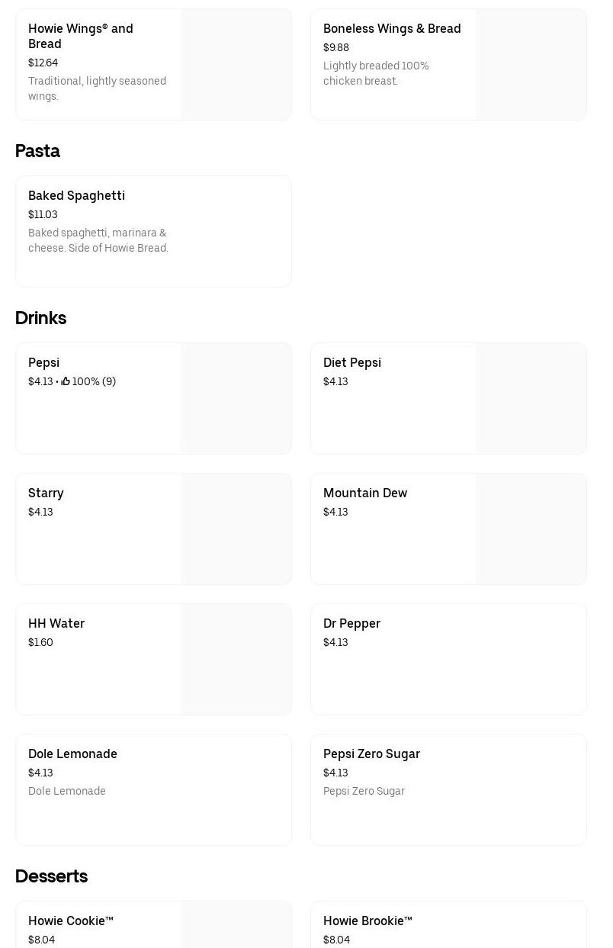Click the Desserts section heading
Image resolution: width=613 pixels, height=948 pixels.
[x=52, y=876]
